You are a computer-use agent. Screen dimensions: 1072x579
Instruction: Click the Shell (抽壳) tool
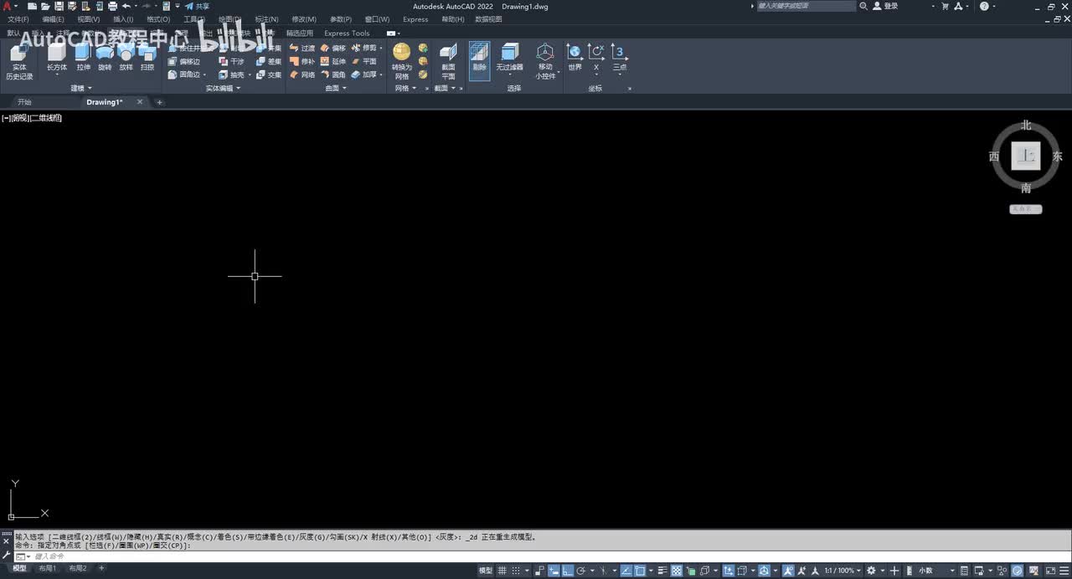coord(231,74)
